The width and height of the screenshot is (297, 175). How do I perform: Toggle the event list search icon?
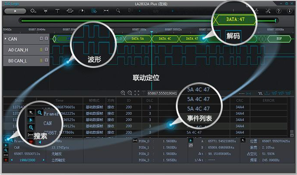(94, 11)
